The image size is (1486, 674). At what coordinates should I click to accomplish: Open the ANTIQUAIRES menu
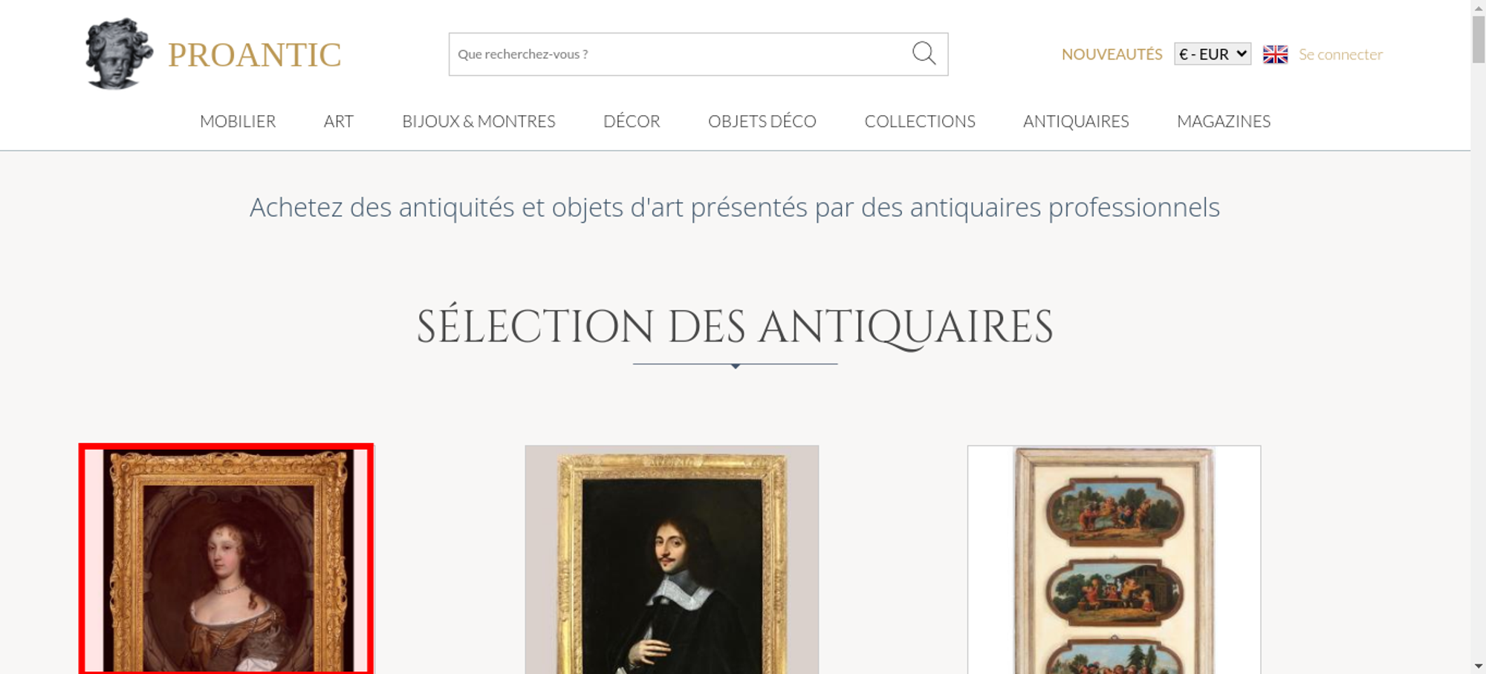click(x=1076, y=121)
